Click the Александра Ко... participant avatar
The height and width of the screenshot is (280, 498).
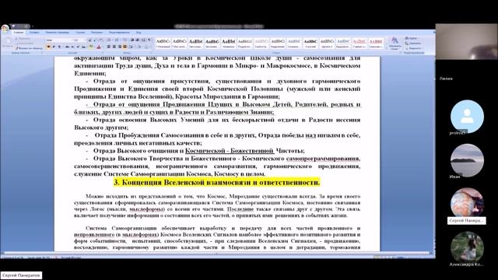point(467,247)
